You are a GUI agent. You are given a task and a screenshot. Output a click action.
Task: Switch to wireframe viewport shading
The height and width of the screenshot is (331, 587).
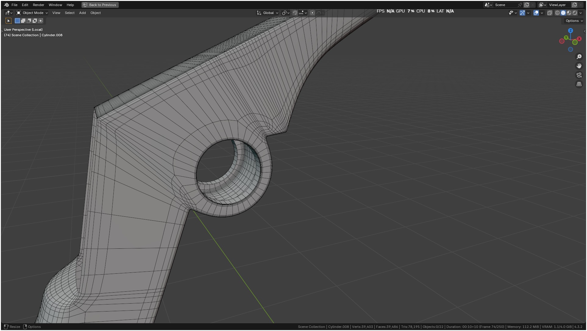point(557,13)
